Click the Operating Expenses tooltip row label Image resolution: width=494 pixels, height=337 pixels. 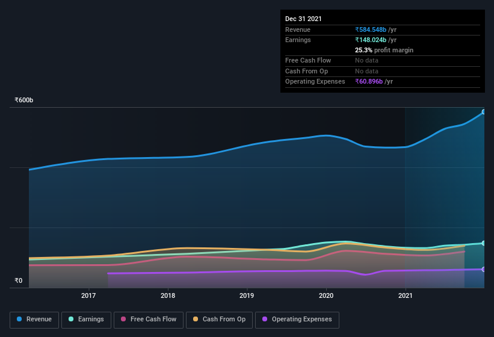315,82
